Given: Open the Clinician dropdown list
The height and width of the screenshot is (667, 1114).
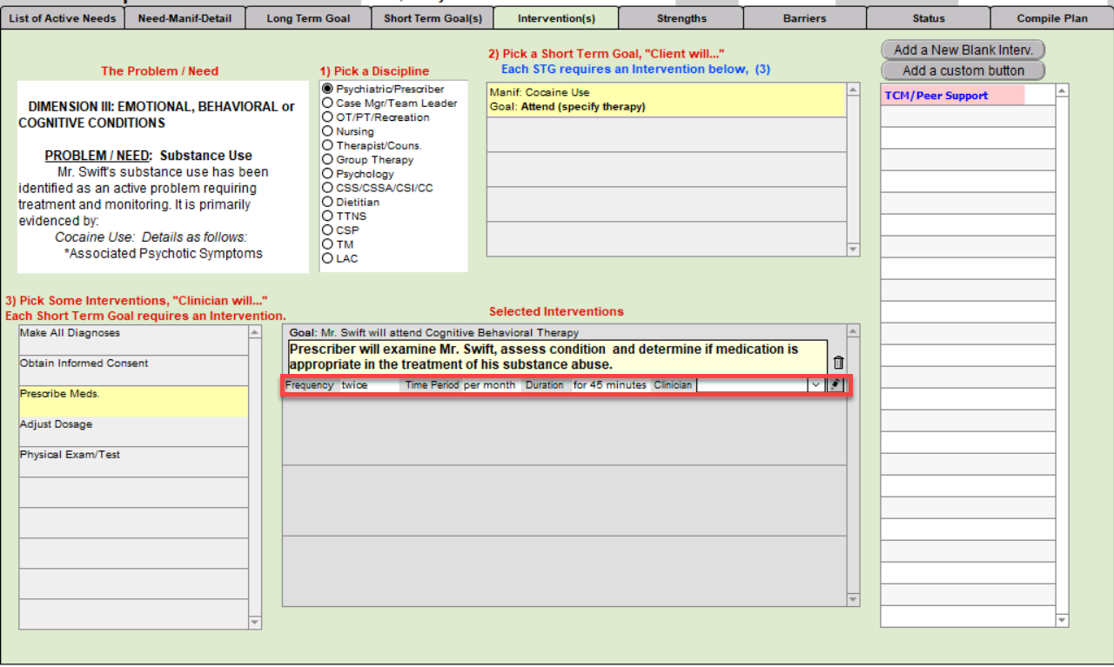Looking at the screenshot, I should pos(815,384).
